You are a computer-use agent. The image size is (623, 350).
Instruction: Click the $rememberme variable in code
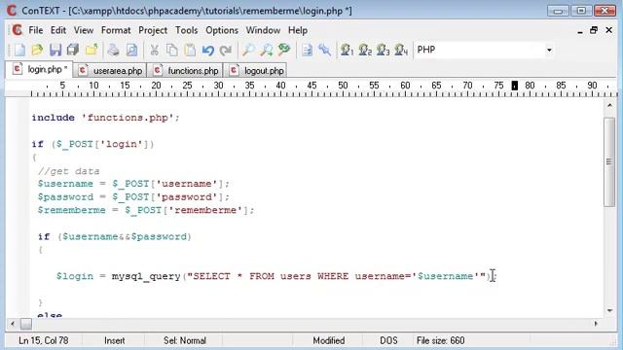71,210
